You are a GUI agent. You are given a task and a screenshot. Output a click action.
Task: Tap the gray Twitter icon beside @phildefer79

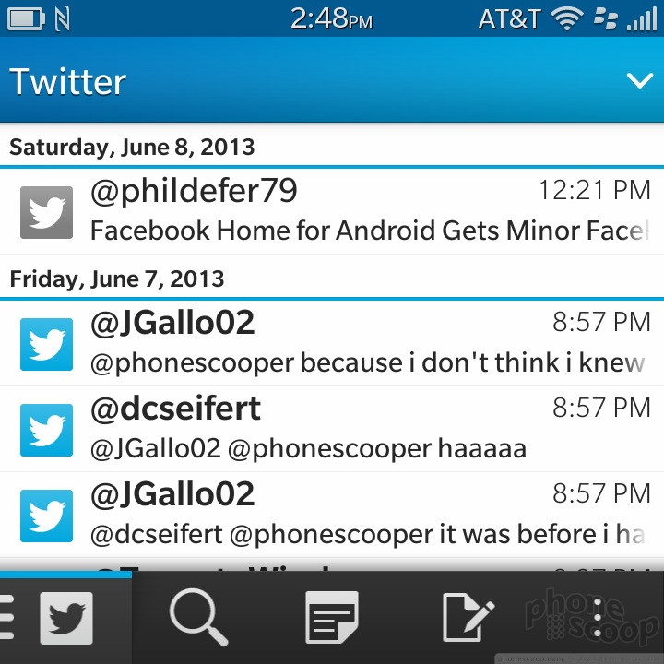pos(47,212)
